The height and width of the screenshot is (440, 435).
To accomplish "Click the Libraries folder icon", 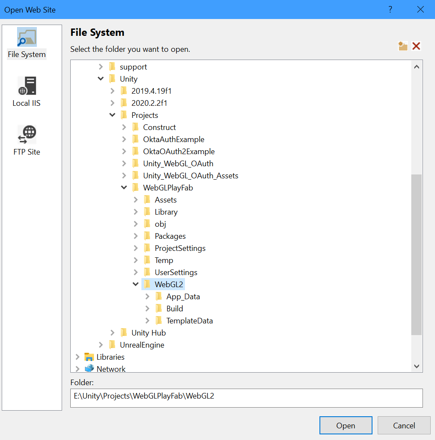I will (89, 357).
